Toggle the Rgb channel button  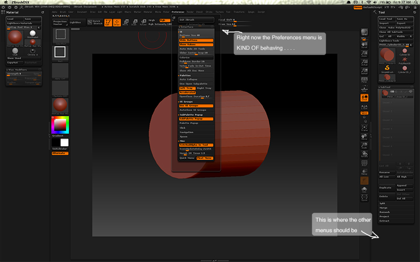pyautogui.click(x=165, y=20)
